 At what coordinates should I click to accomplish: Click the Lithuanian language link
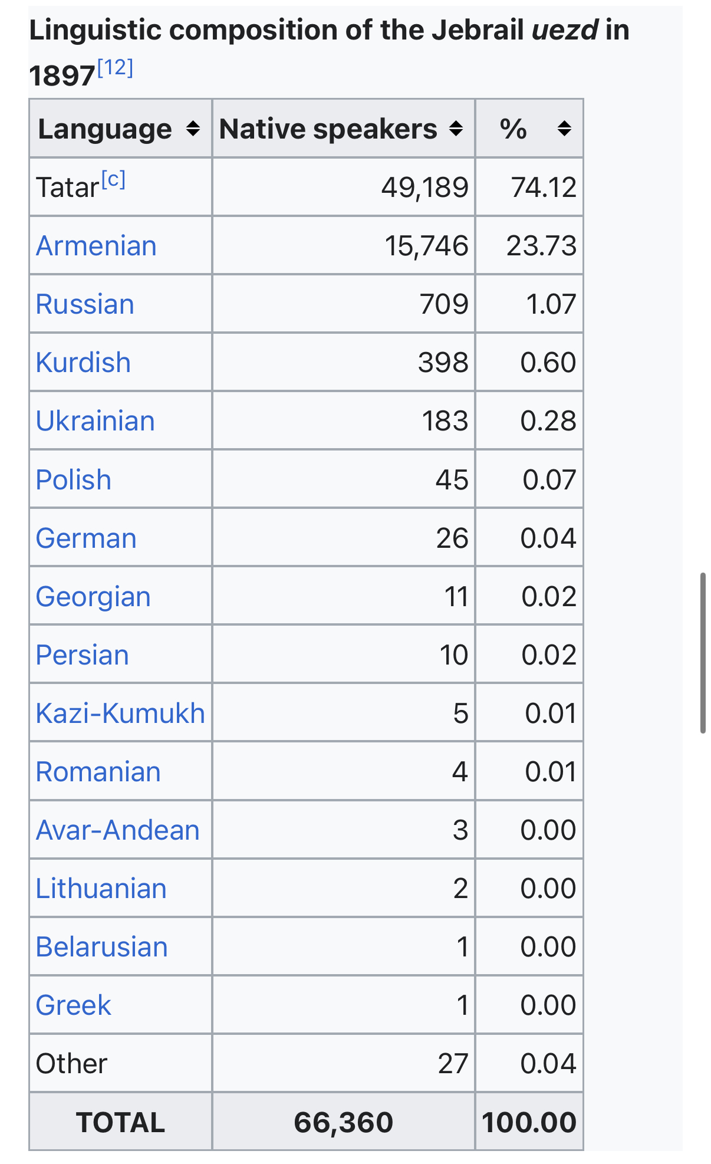(101, 889)
